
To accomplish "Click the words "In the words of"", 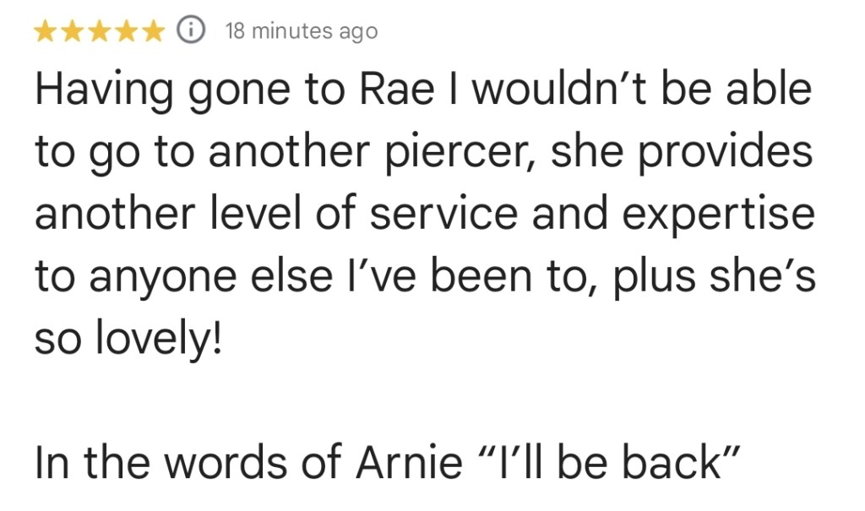I will [179, 461].
